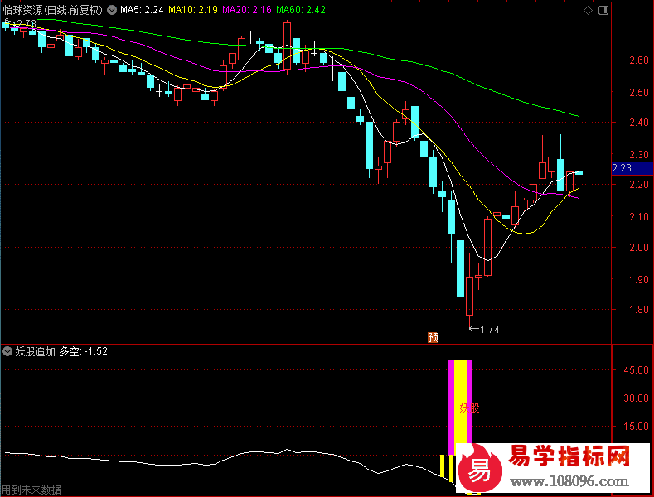The width and height of the screenshot is (654, 497).
Task: Click the MA20: 2.16 label
Action: pos(247,10)
